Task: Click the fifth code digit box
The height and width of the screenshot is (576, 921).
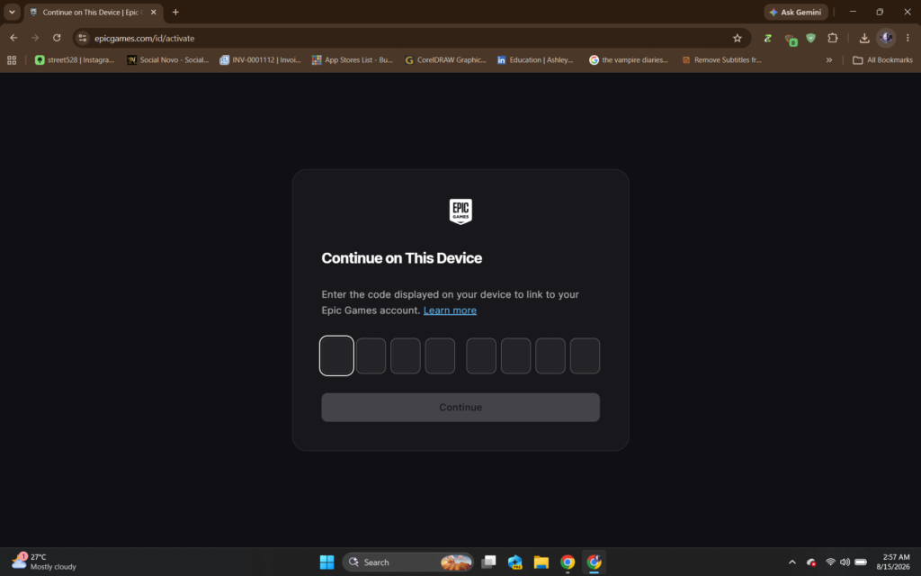Action: (481, 355)
